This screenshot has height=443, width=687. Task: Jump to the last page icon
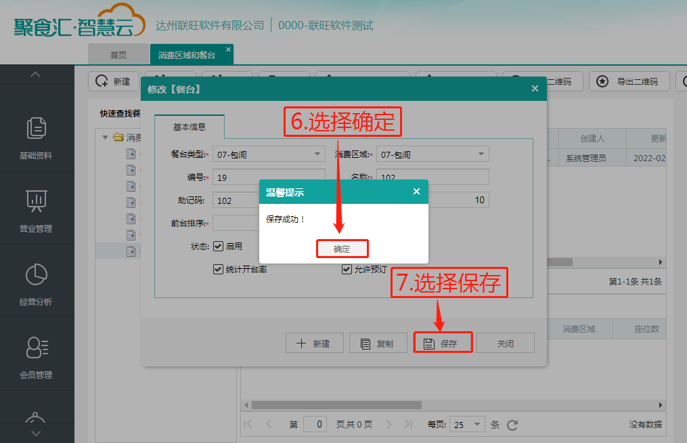(408, 424)
